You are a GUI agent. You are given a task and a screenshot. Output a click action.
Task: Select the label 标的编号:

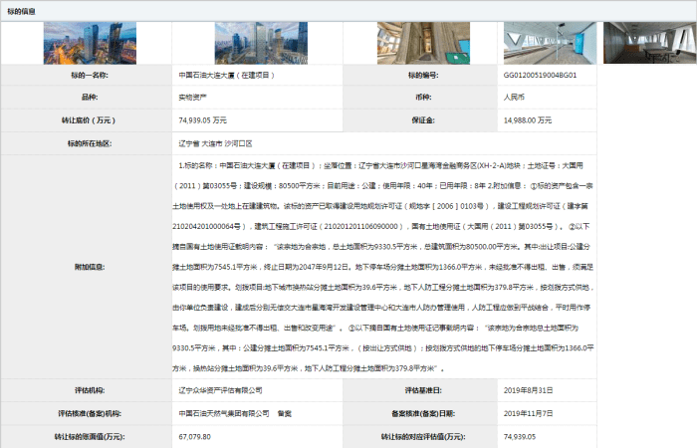point(423,75)
